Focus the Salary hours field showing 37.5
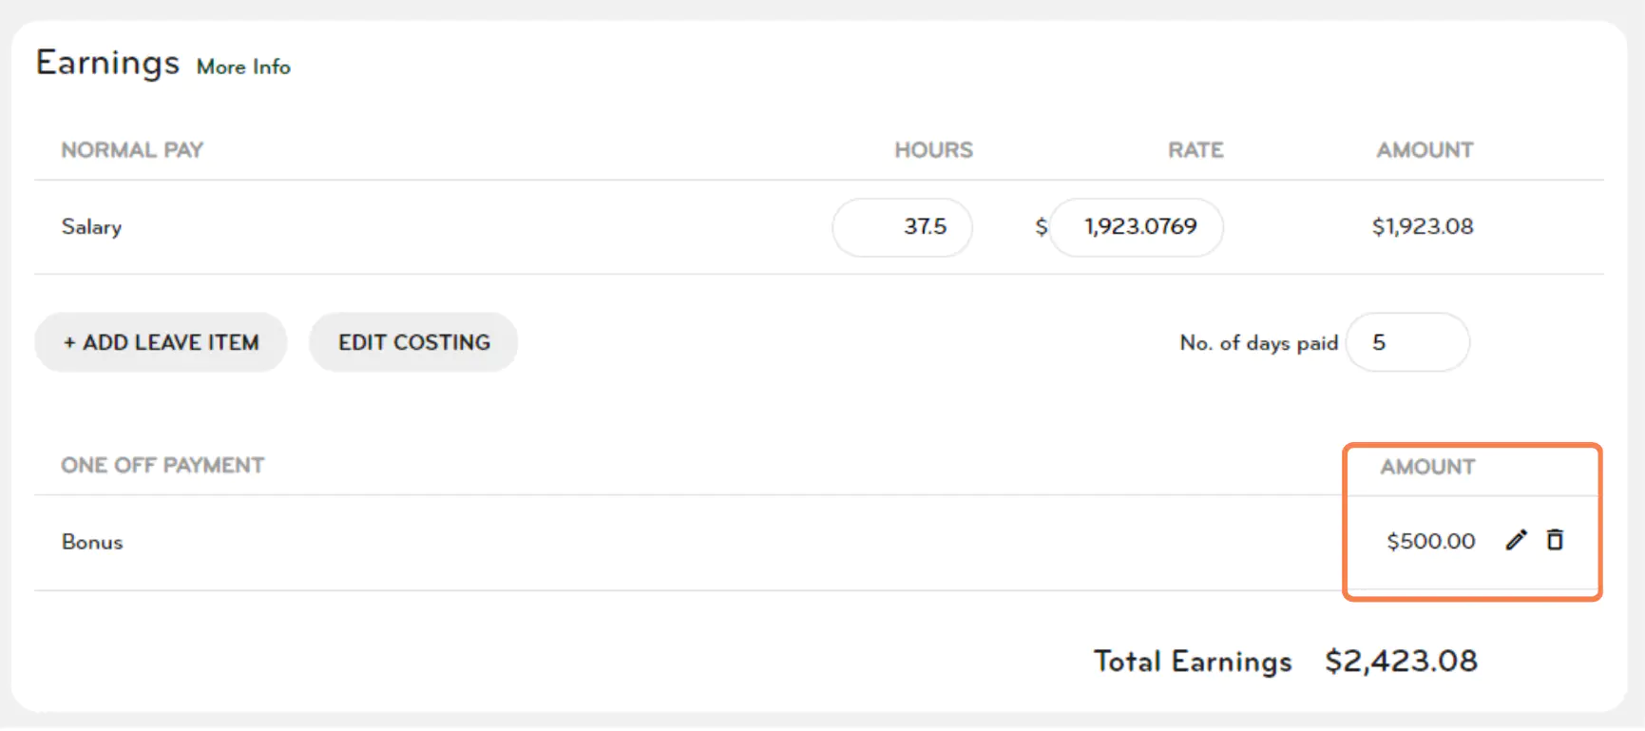Image resolution: width=1645 pixels, height=731 pixels. coord(902,226)
